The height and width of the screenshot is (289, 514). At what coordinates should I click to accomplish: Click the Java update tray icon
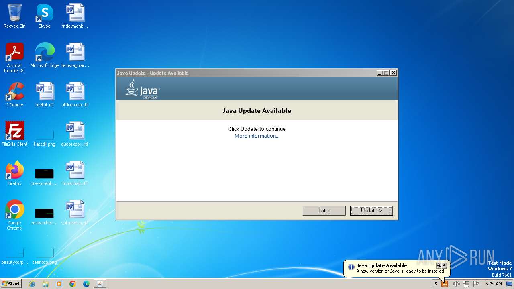point(445,284)
